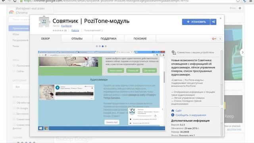
Task: Click the house icon beside Сайт
Action: click(173, 110)
